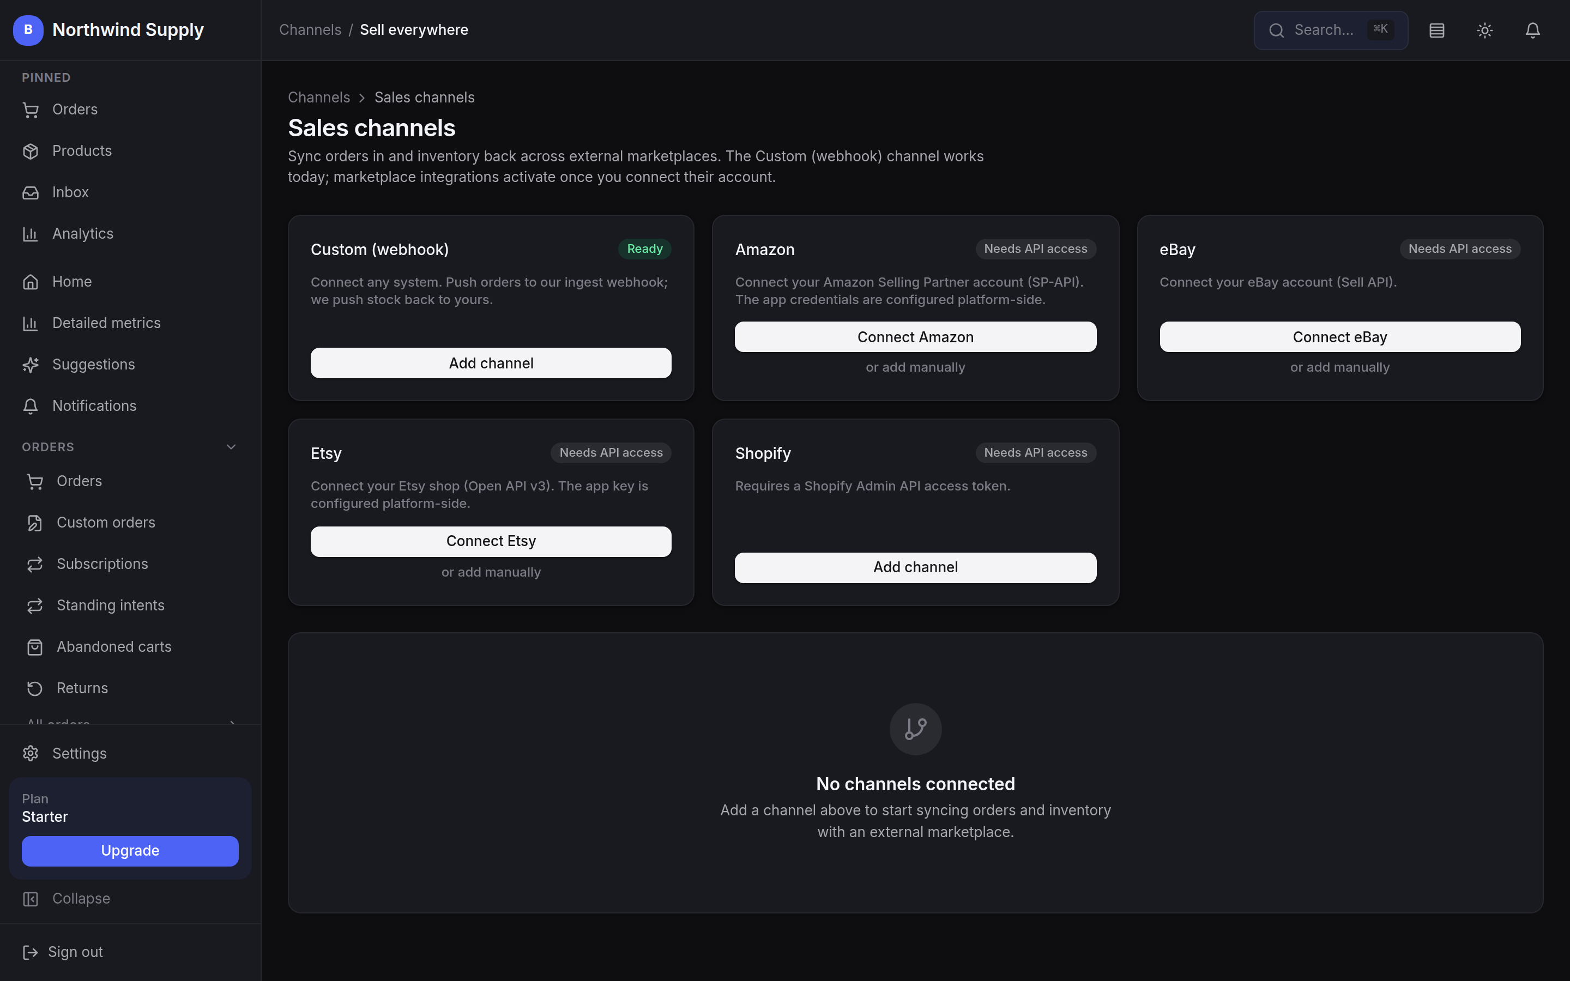Open Analytics from the pinned list
This screenshot has height=981, width=1570.
130,234
